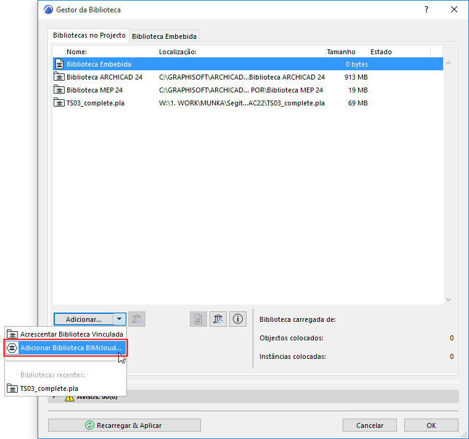Click the remove library icon next to Adicionar
The image size is (469, 439).
[x=137, y=319]
